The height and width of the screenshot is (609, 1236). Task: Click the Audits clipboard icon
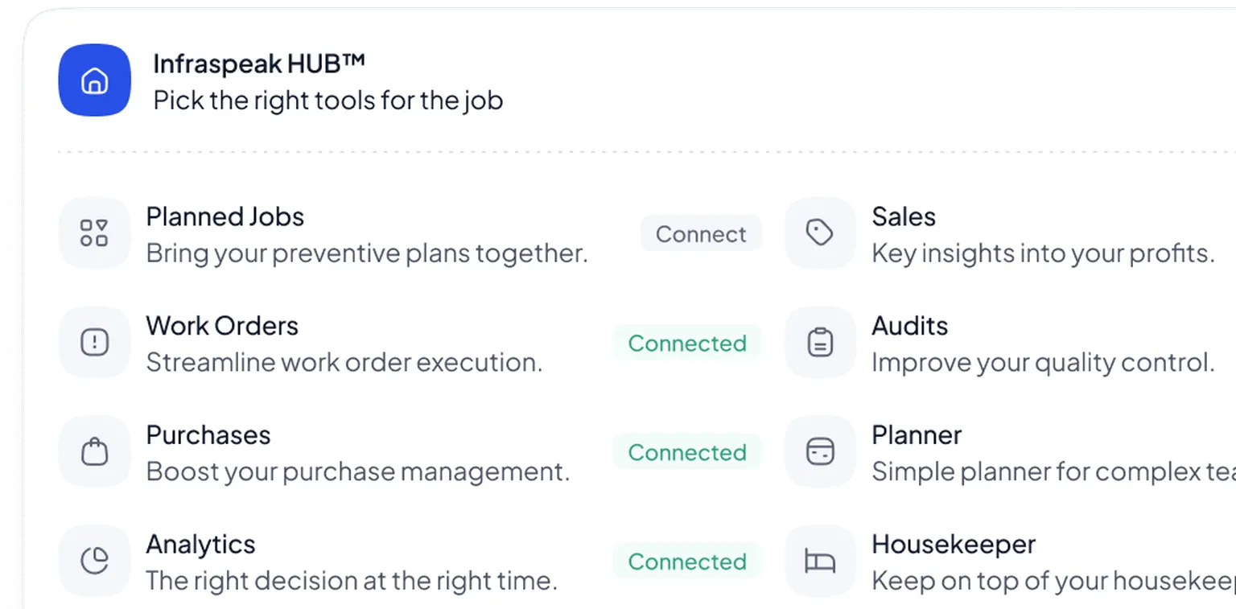click(819, 343)
